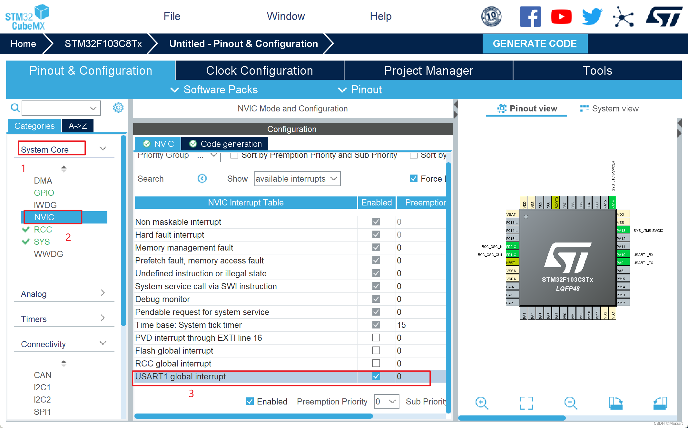Viewport: 688px width, 428px height.
Task: Open the Help menu
Action: 380,16
